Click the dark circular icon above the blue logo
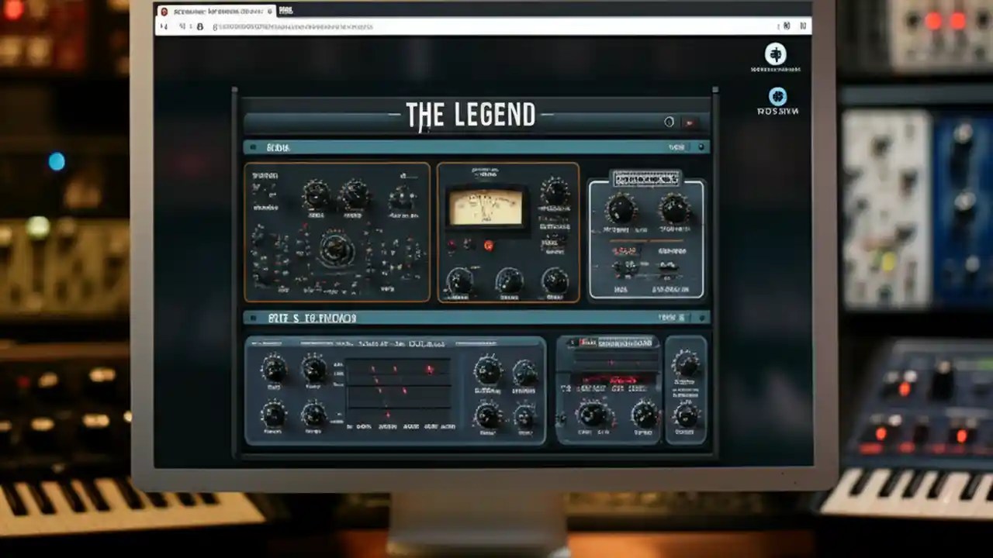The height and width of the screenshot is (558, 993). coord(775,55)
